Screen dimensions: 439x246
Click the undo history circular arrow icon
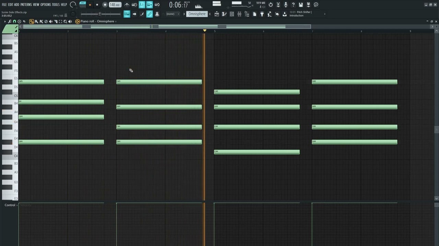tap(271, 4)
